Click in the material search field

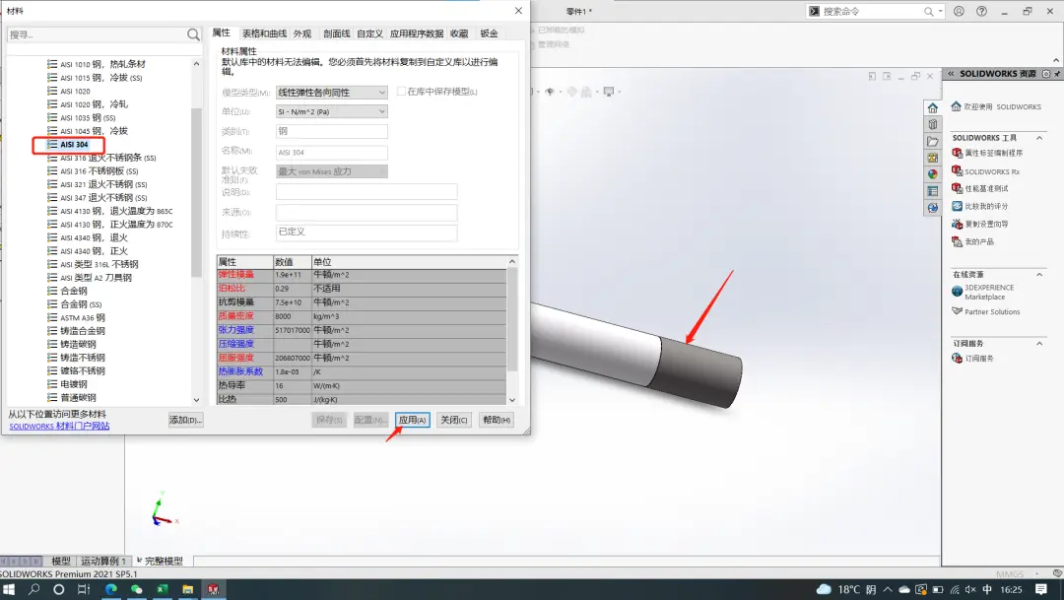(x=97, y=34)
